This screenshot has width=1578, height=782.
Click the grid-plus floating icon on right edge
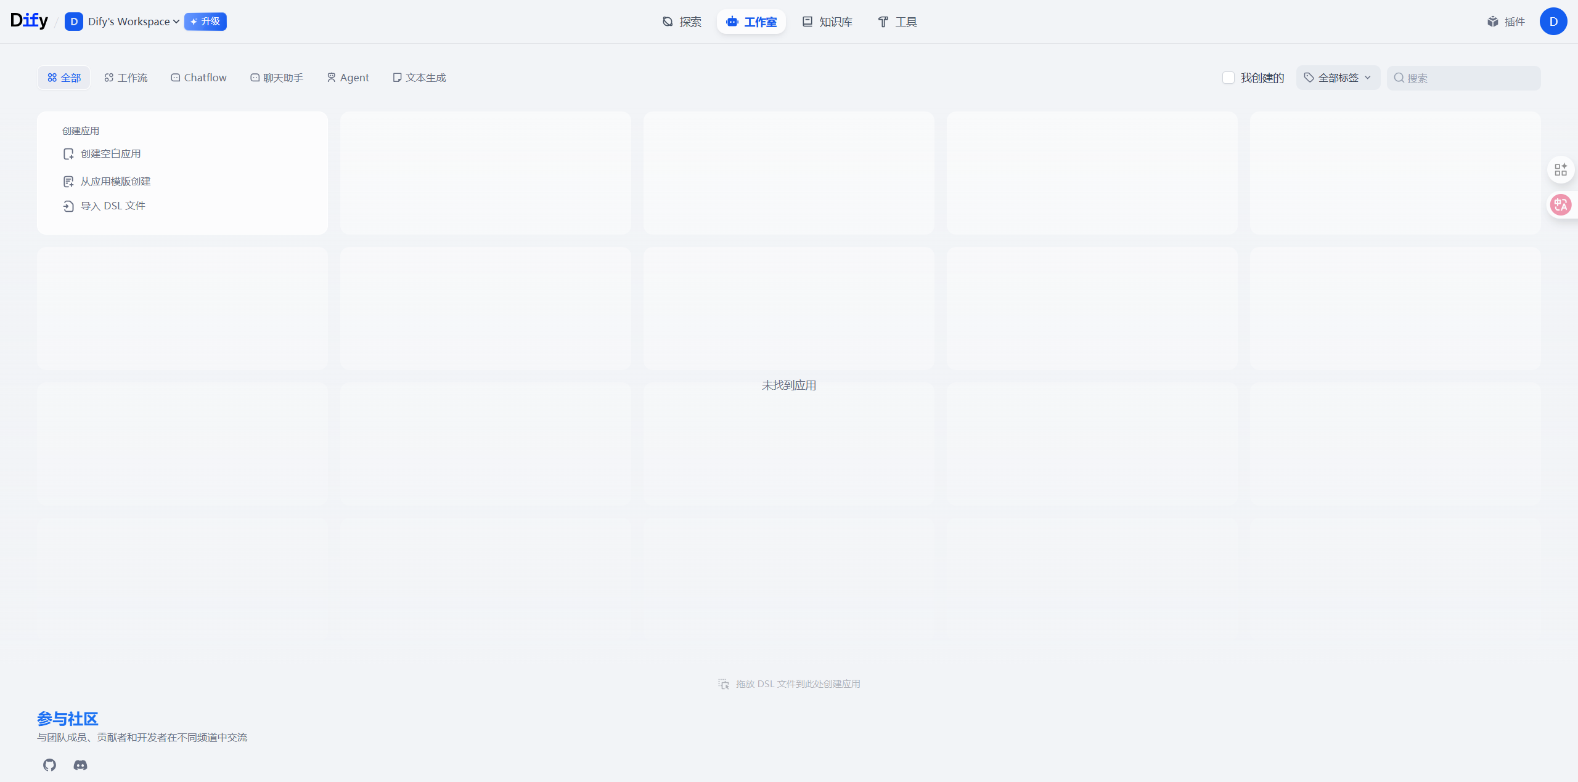click(x=1560, y=169)
